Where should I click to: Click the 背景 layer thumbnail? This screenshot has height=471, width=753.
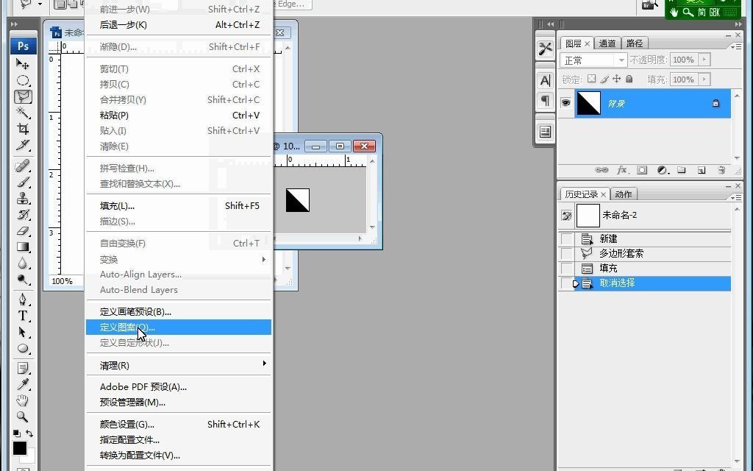coord(589,103)
